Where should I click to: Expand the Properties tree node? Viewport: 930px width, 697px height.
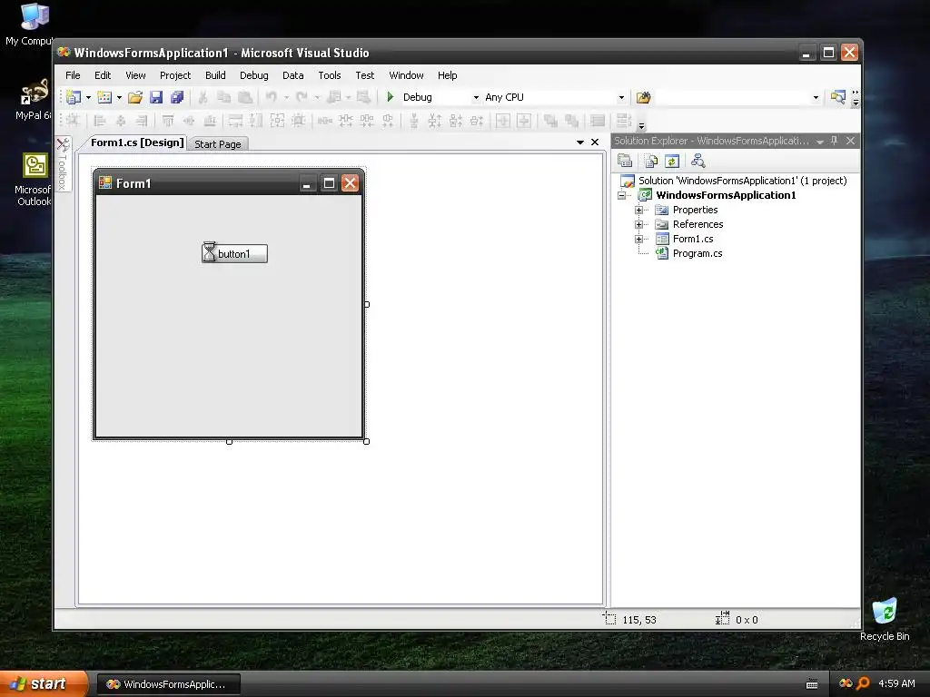pos(638,210)
